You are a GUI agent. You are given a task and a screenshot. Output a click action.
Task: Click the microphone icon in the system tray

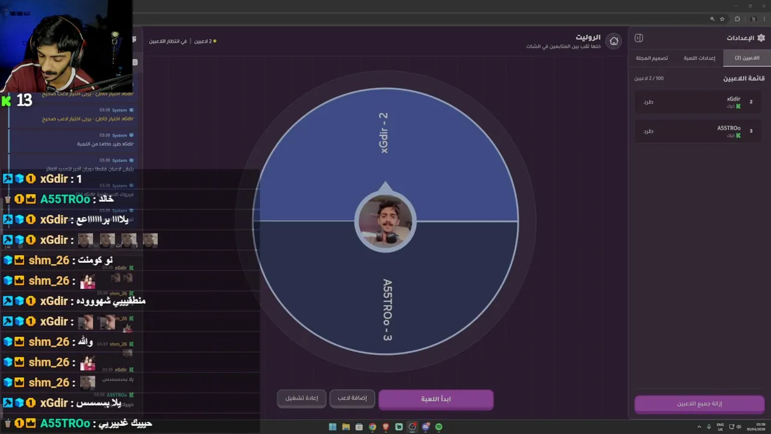[x=708, y=427]
